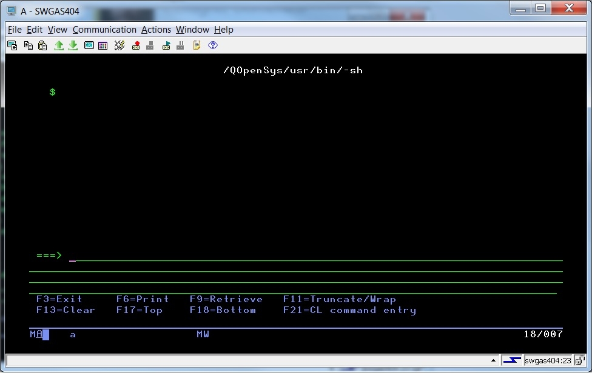Click F11=Truncate/Wrap function key label
592x373 pixels.
[340, 299]
